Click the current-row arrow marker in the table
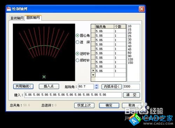 (x=93, y=70)
